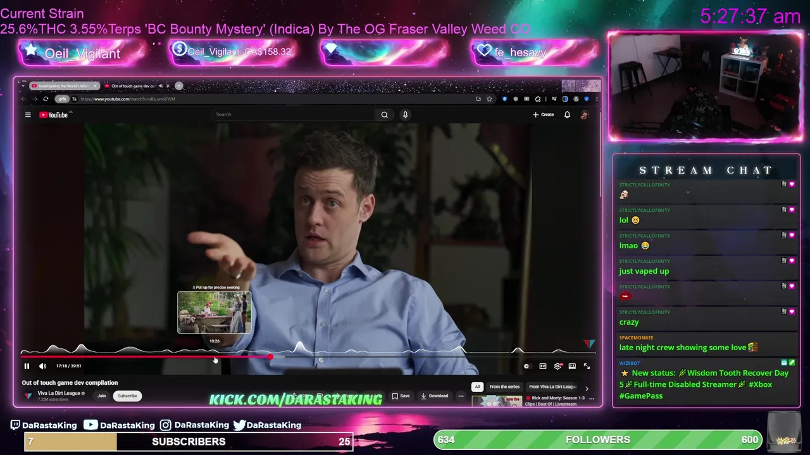Open browser three-dot menu

(596, 99)
